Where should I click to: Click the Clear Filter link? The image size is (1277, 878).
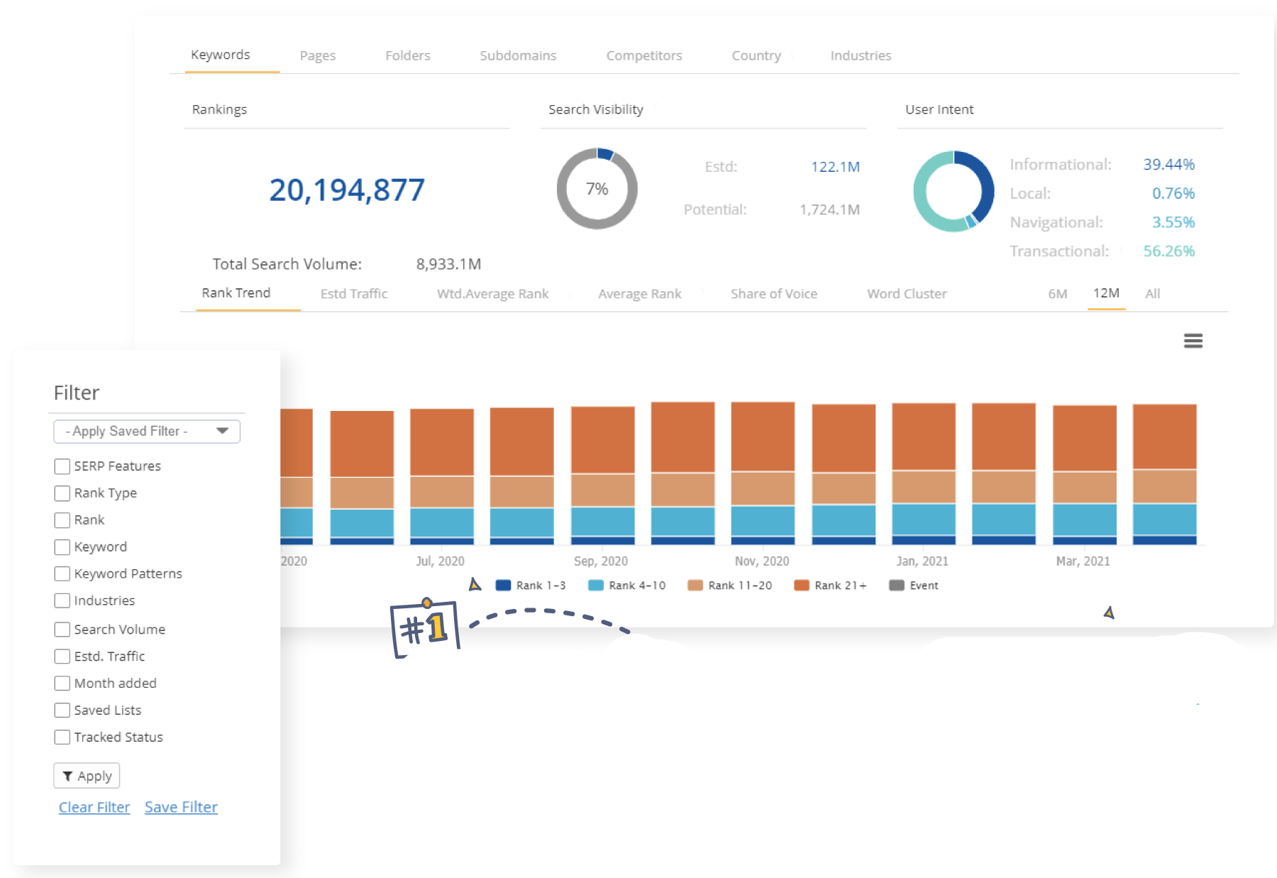click(94, 806)
